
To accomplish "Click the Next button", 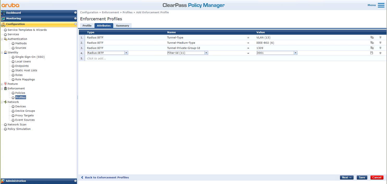I will (x=347, y=178).
